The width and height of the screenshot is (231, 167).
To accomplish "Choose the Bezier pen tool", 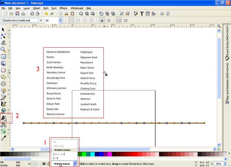I will [3, 97].
